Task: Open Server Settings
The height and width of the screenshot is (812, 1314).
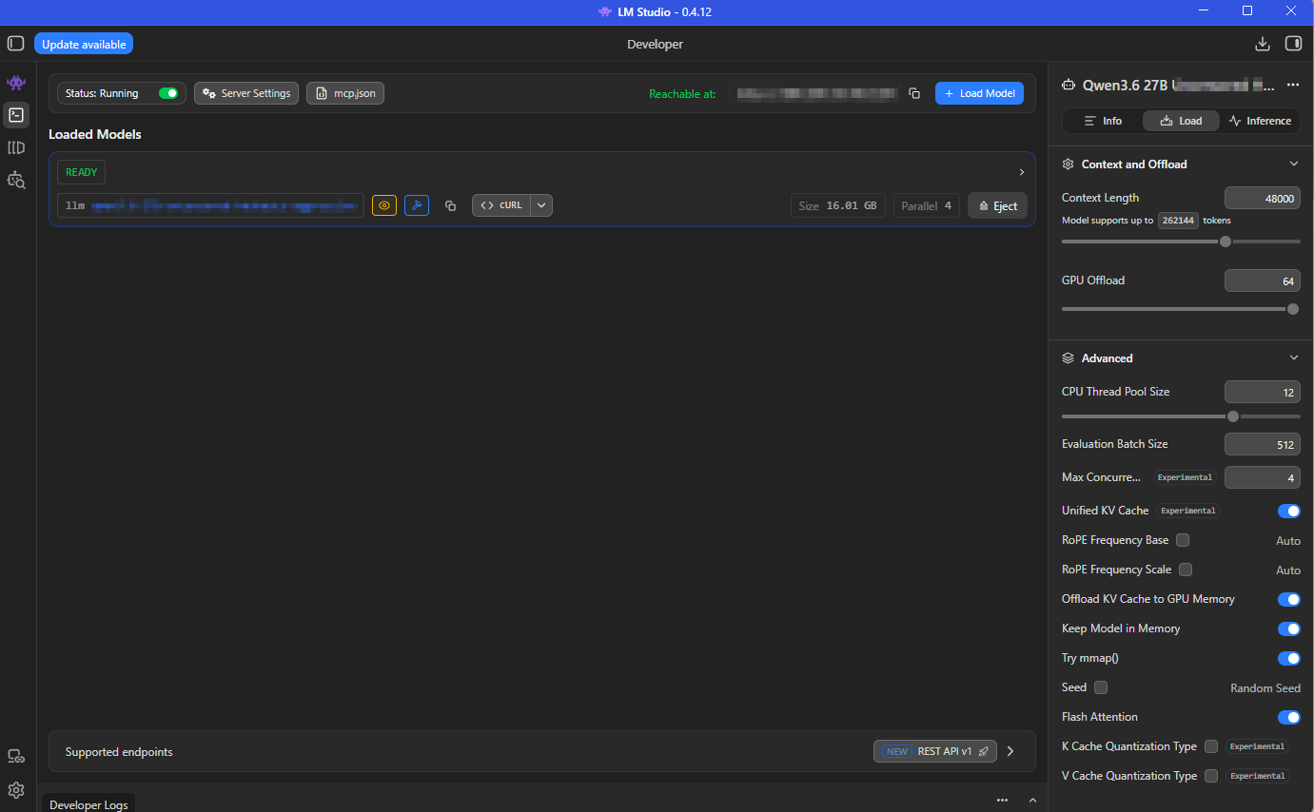Action: click(x=246, y=93)
